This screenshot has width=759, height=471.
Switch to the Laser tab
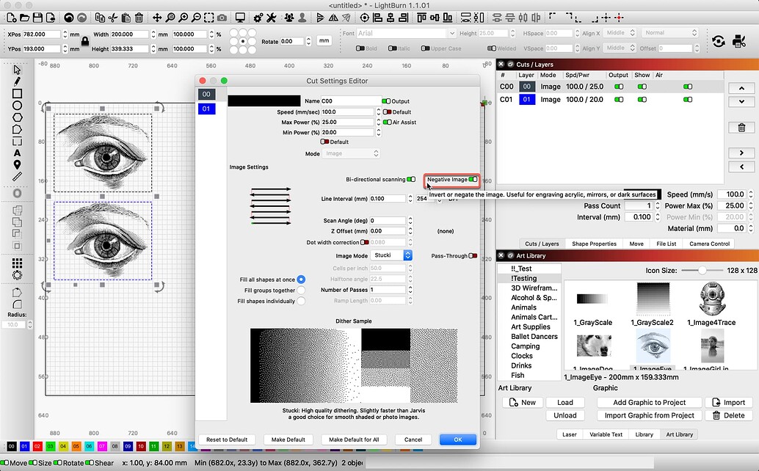570,434
